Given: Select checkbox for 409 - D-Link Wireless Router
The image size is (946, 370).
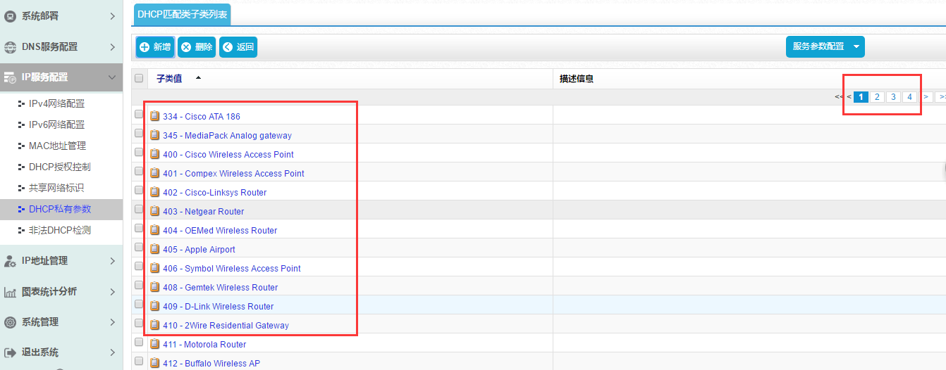Looking at the screenshot, I should click(139, 305).
